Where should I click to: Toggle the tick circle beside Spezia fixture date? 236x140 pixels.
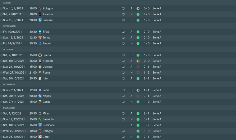pos(2,55)
